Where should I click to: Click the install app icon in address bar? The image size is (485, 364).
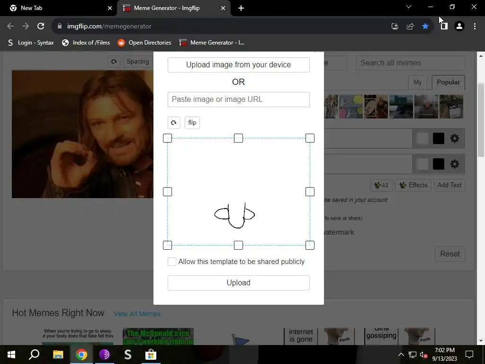[x=395, y=27]
